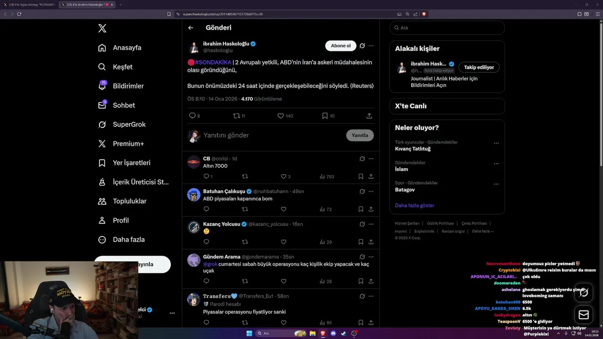The width and height of the screenshot is (603, 339).
Task: Open CB user avatar
Action: pyautogui.click(x=194, y=162)
